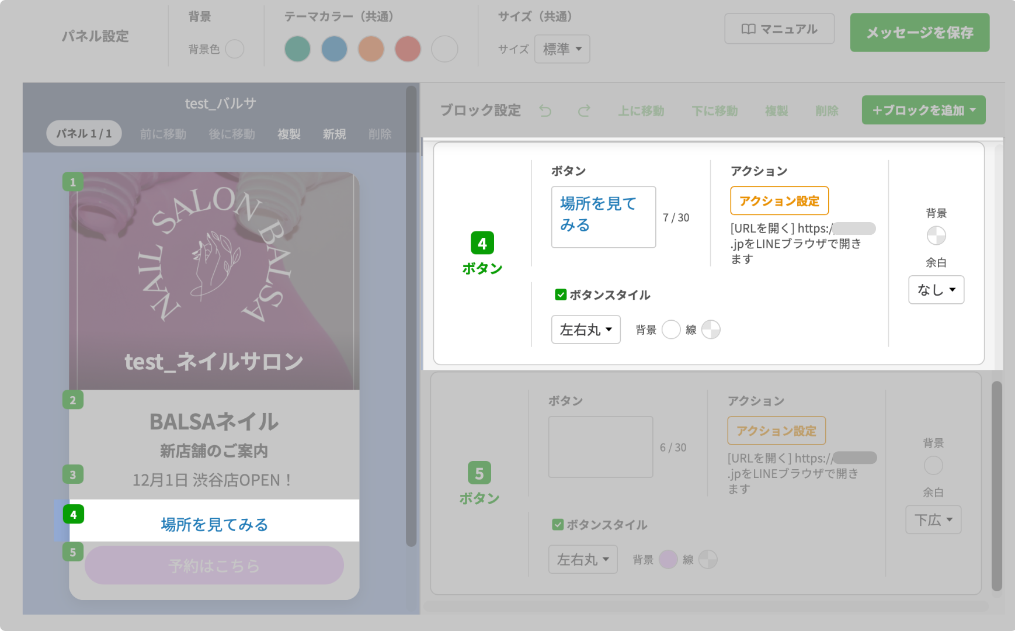Open the 左右丸 button shape dropdown
This screenshot has width=1015, height=631.
585,330
